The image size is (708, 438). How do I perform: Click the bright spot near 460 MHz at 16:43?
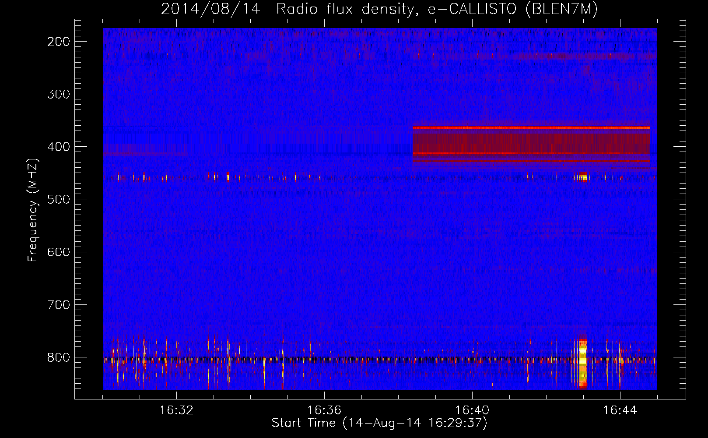pos(582,177)
